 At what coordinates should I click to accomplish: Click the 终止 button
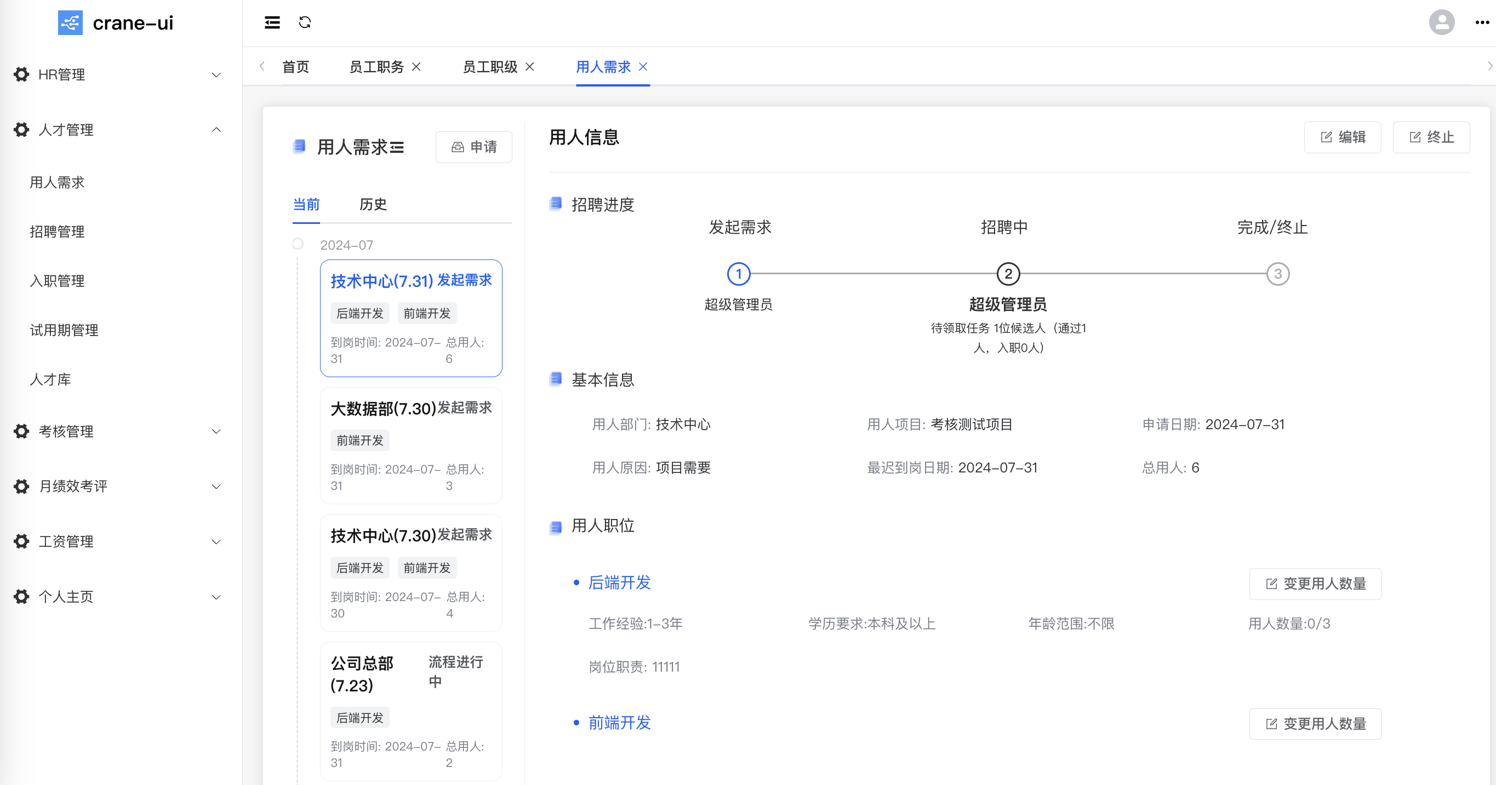click(1431, 137)
